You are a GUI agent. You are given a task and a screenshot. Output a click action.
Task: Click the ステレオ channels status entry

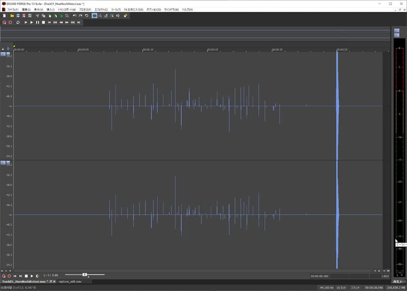pos(355,288)
